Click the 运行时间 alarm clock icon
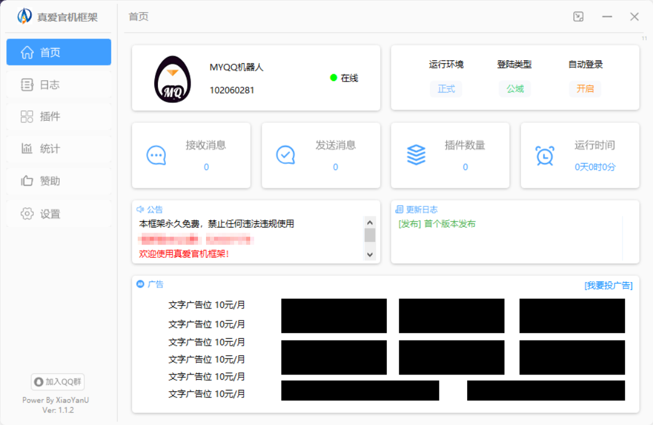Screen dimensions: 653x425 545,155
